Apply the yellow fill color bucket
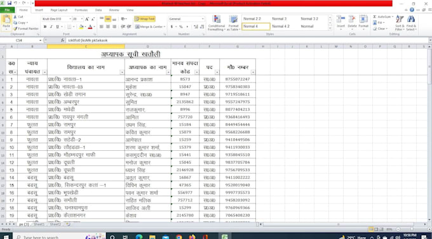432x239 pixels. pyautogui.click(x=81, y=27)
